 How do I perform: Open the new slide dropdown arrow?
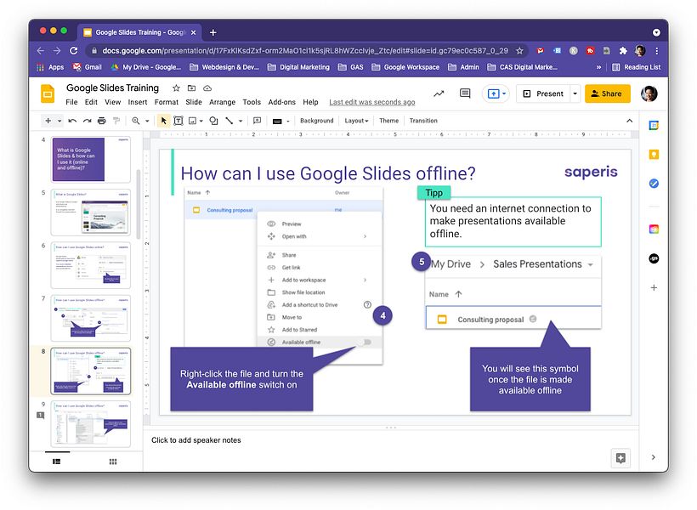tap(59, 121)
